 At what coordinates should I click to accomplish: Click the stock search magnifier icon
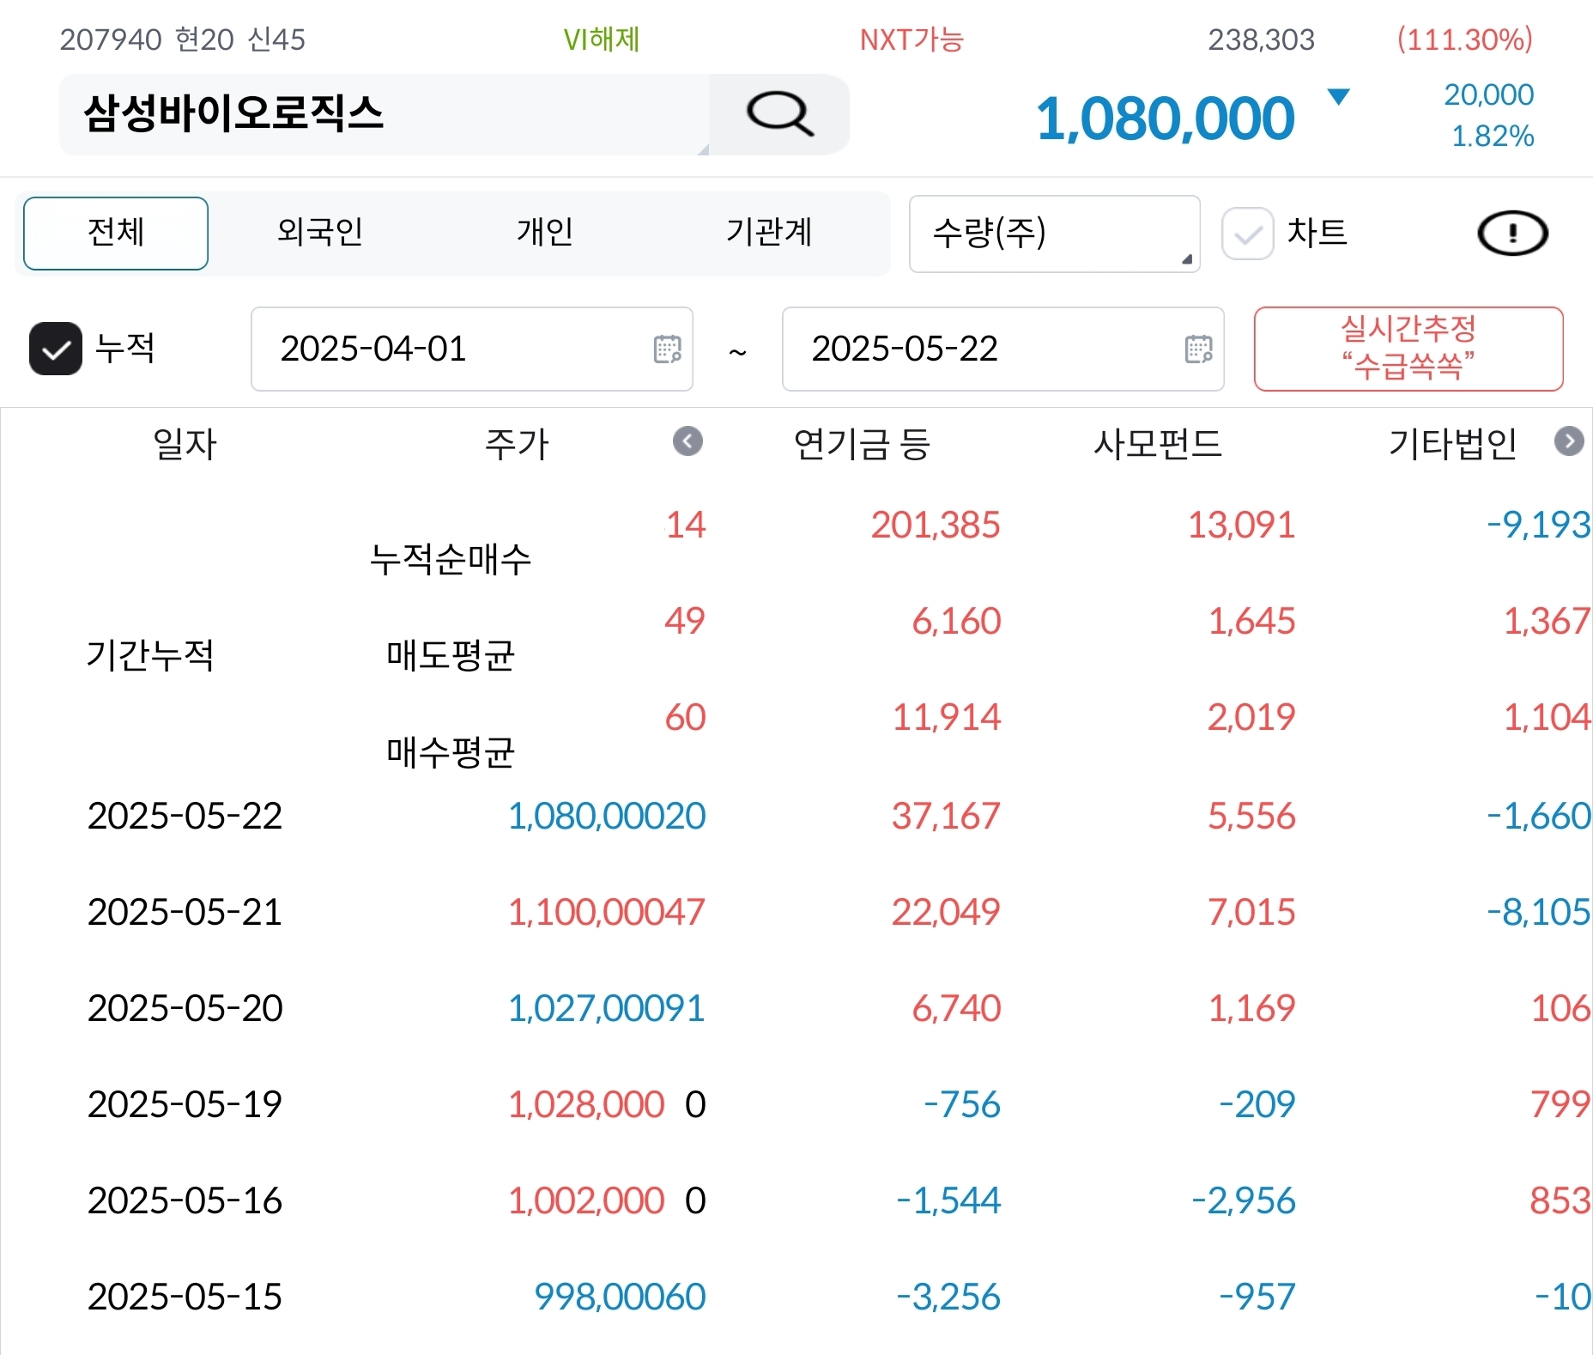(x=779, y=114)
